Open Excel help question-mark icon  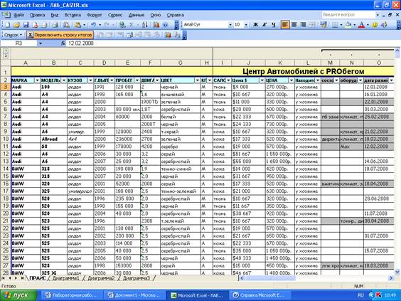click(165, 25)
